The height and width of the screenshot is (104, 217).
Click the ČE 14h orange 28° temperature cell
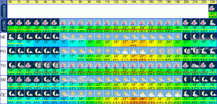(x=134, y=99)
